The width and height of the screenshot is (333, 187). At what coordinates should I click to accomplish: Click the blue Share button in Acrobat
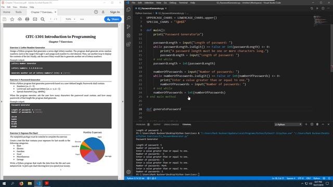[113, 19]
